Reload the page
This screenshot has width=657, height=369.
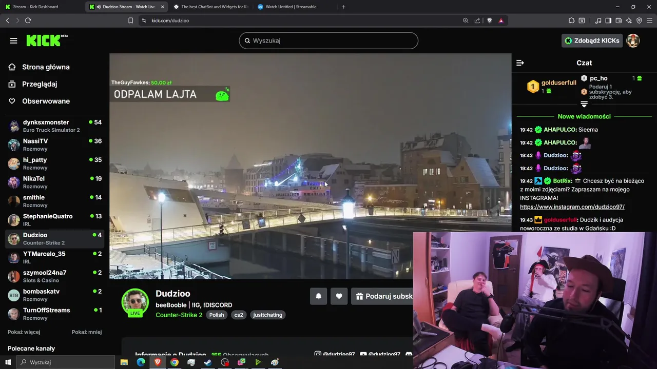28,20
